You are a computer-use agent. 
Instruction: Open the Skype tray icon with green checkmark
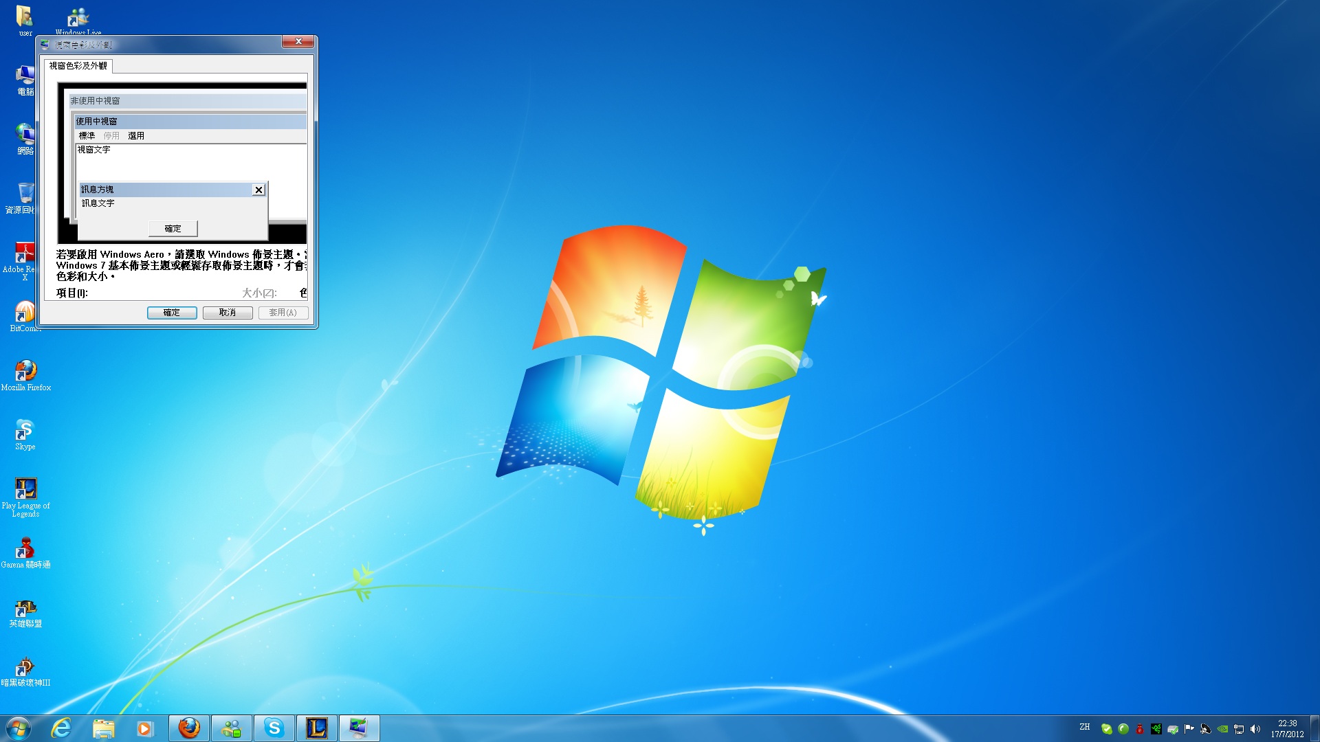1106,729
